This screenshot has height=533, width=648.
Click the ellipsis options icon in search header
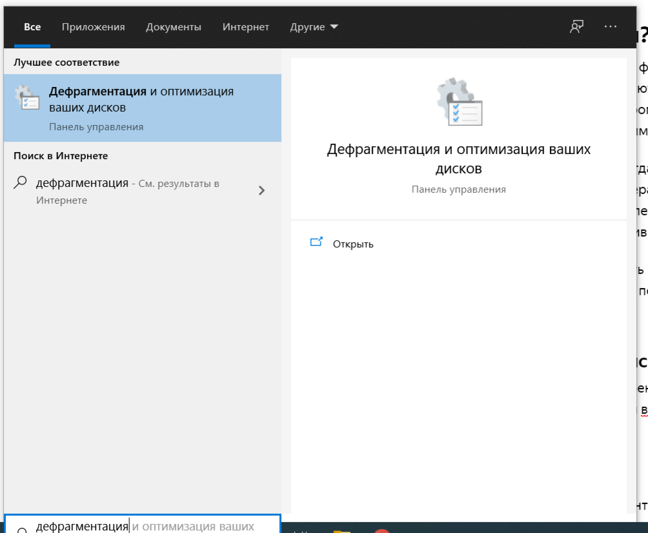click(x=610, y=27)
